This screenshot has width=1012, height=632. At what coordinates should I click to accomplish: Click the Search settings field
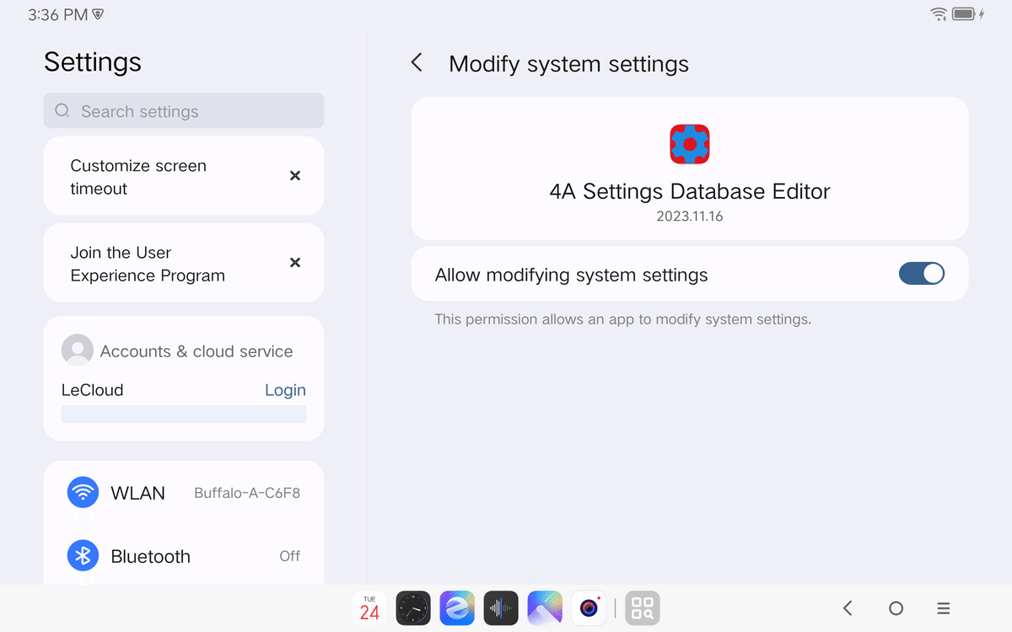(184, 111)
